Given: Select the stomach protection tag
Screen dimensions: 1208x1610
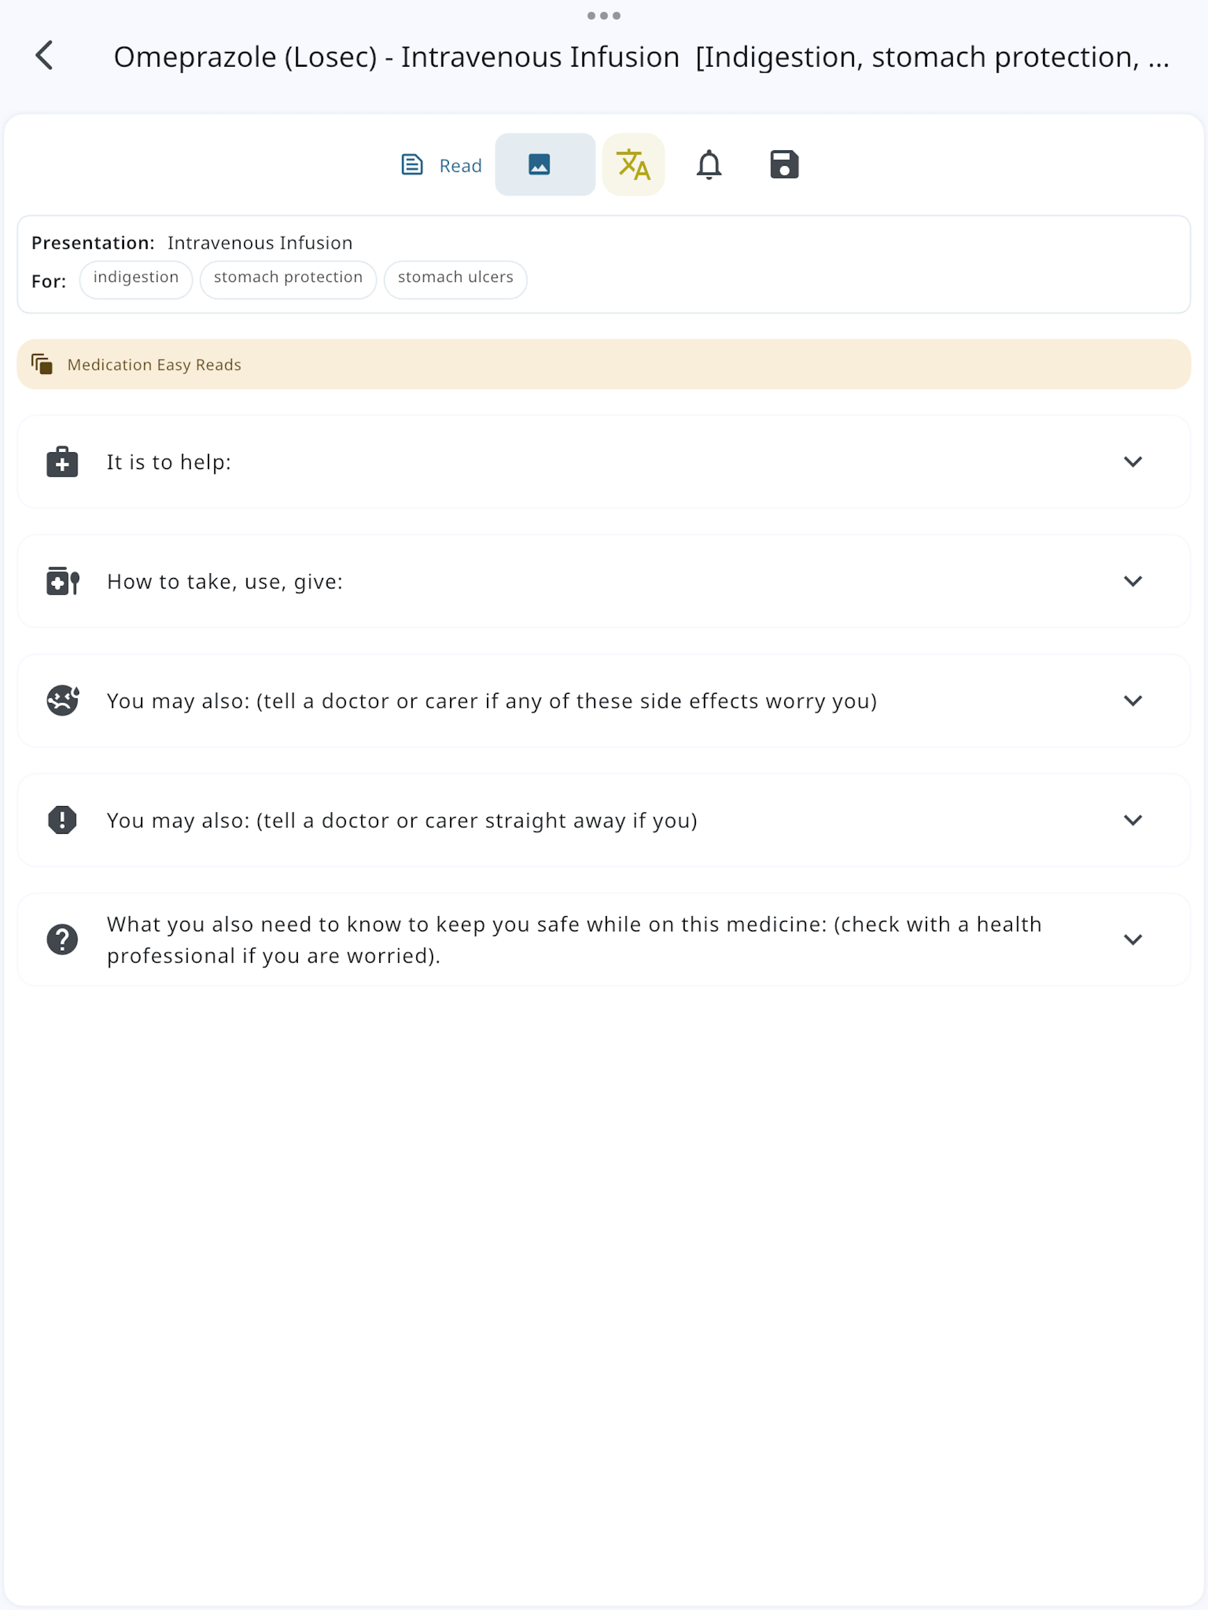Looking at the screenshot, I should [289, 280].
